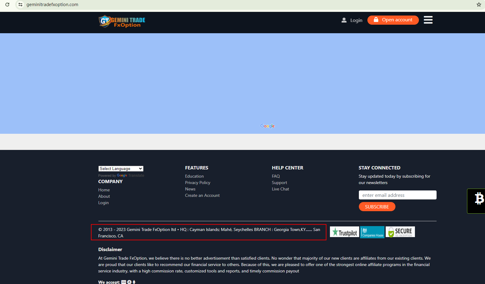Viewport: 485px width, 284px height.
Task: Go to Home in Company footer links
Action: pyautogui.click(x=104, y=190)
